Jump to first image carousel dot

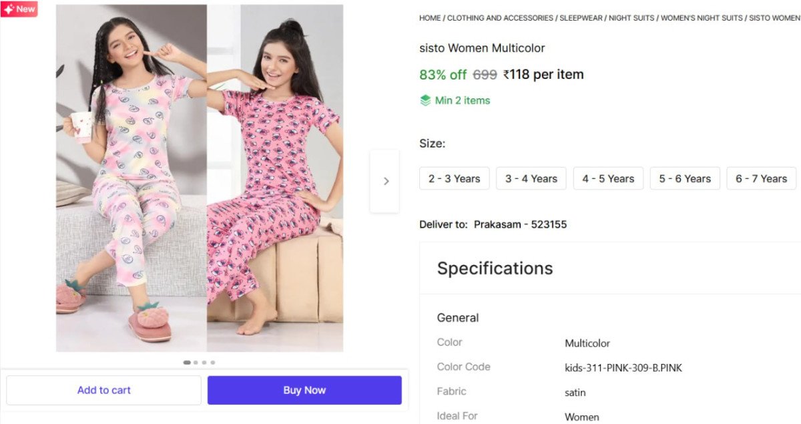[x=187, y=363]
